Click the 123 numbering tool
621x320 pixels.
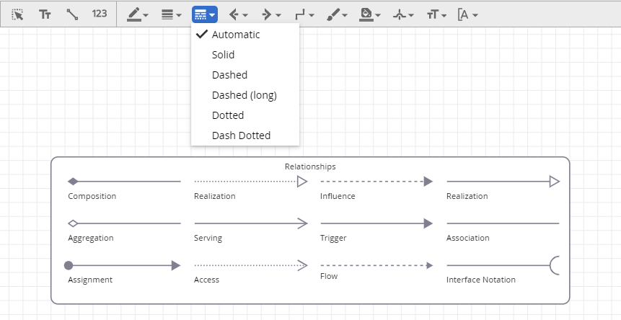tap(100, 14)
